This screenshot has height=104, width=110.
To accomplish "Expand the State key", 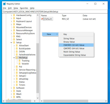I will pyautogui.click(x=11, y=91).
